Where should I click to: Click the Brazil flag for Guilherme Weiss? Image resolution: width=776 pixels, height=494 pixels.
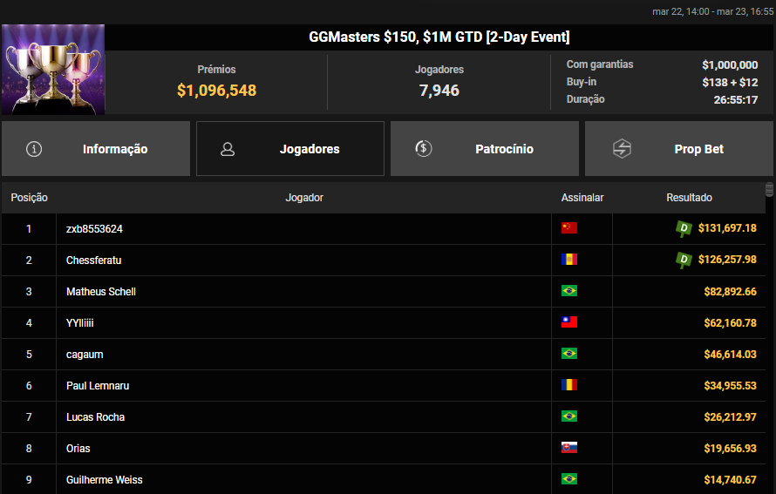pyautogui.click(x=569, y=479)
